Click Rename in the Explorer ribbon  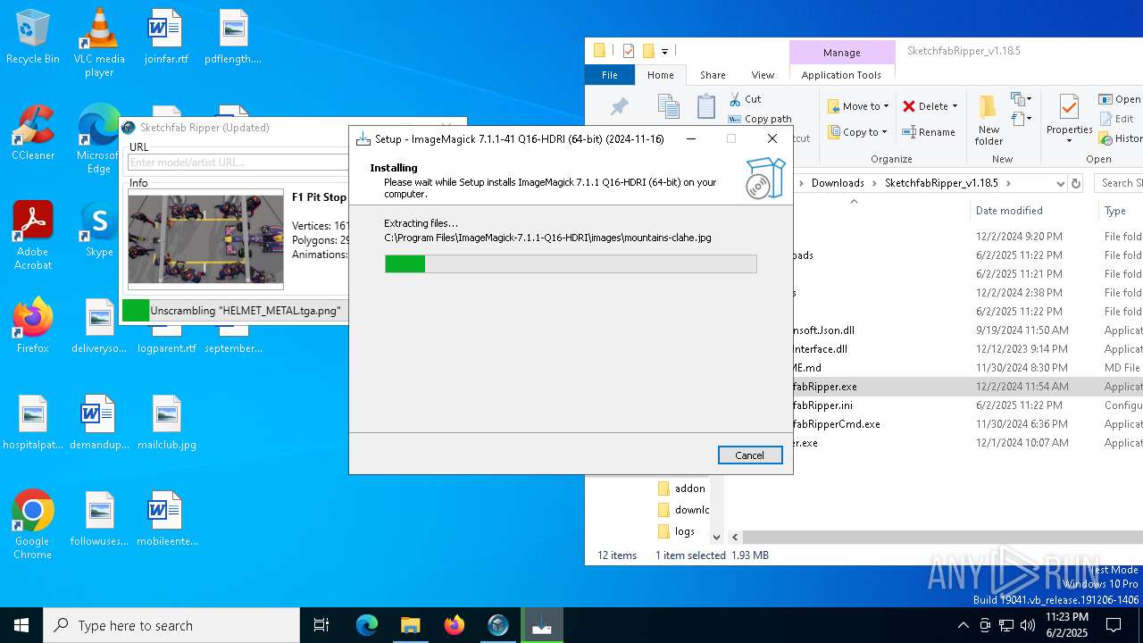point(929,132)
